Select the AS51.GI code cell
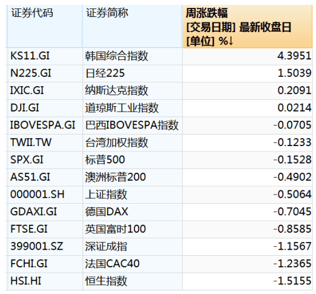This screenshot has width=316, height=294. click(x=45, y=178)
